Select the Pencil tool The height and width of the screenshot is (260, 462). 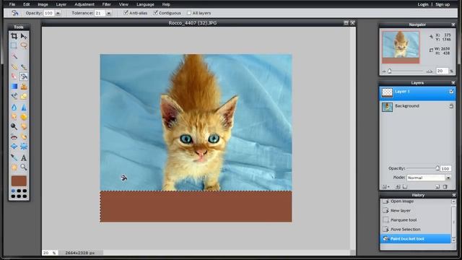pyautogui.click(x=14, y=67)
